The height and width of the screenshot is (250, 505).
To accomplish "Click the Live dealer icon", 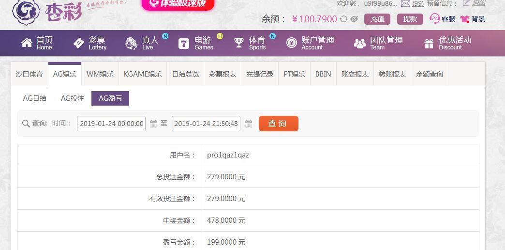I will tap(132, 43).
